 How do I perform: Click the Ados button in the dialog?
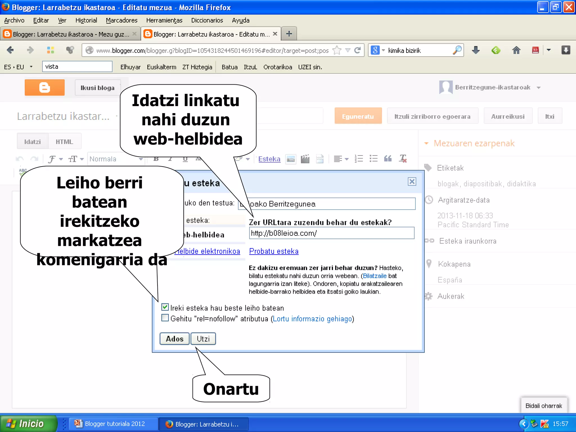(x=175, y=339)
